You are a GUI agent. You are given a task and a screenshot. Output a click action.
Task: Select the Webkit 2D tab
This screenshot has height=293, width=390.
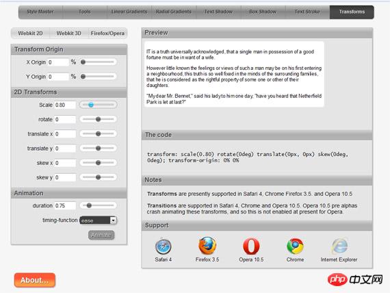pyautogui.click(x=30, y=33)
